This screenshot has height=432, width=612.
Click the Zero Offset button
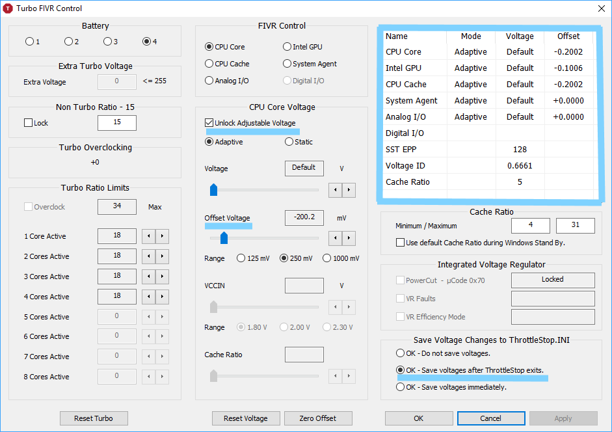tap(318, 418)
